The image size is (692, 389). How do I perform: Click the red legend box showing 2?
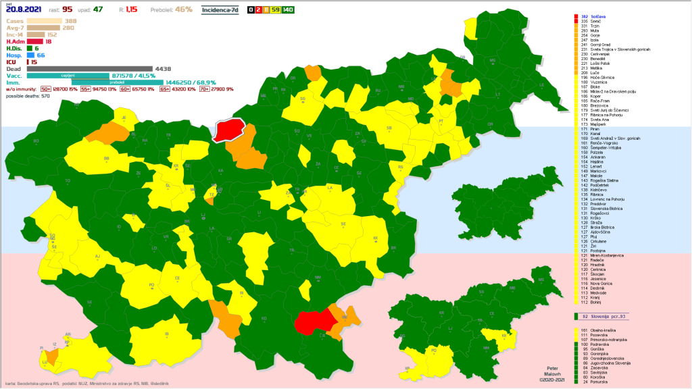click(x=258, y=11)
